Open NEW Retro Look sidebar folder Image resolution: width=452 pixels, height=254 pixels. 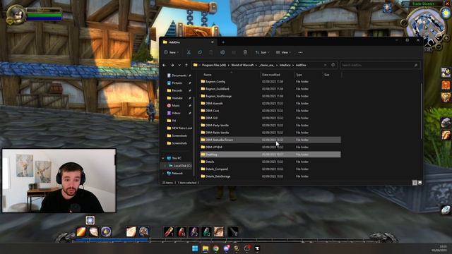click(179, 128)
